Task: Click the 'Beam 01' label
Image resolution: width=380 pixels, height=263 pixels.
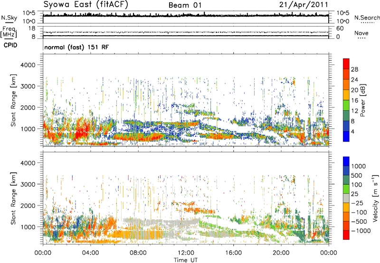Action: [x=185, y=5]
